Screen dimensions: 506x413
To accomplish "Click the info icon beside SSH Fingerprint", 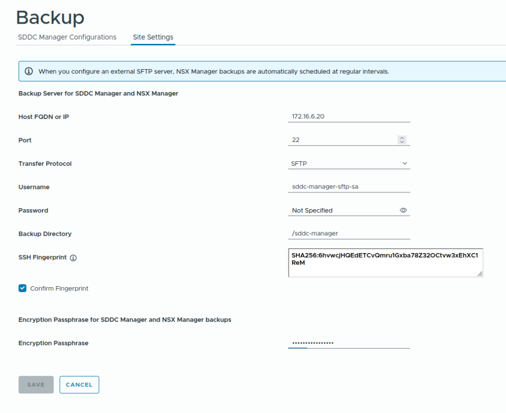I will click(73, 258).
